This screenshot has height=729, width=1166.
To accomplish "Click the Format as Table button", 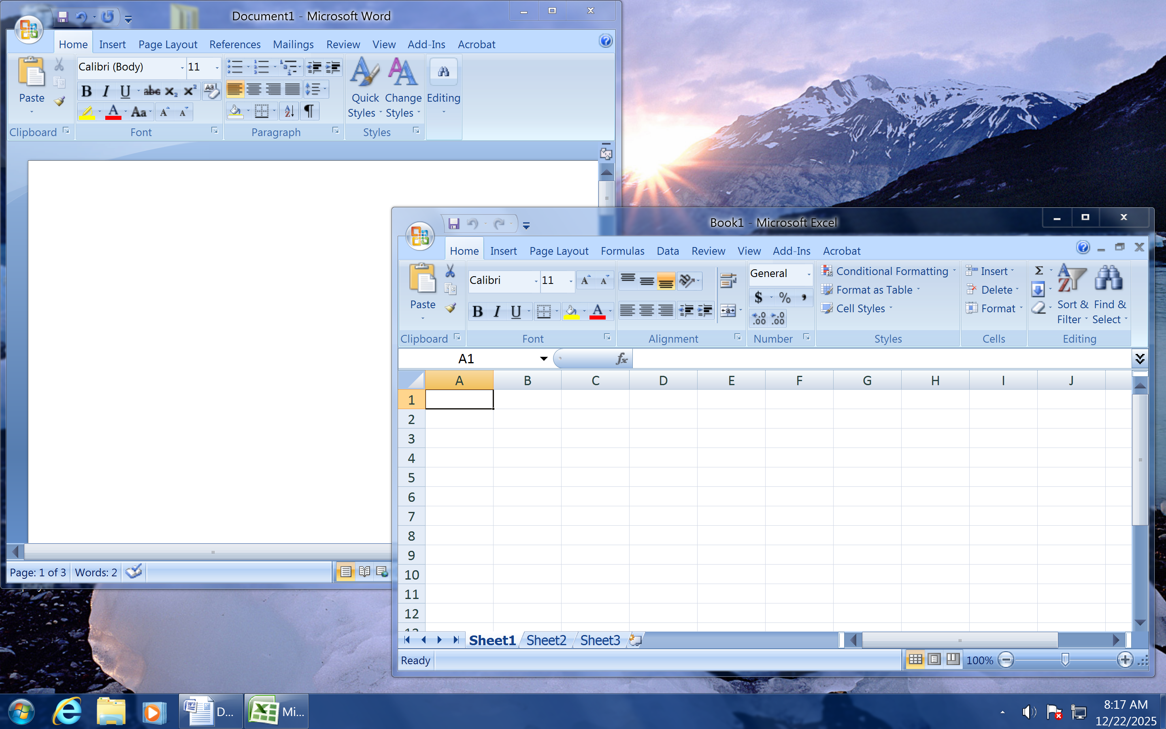I will pos(874,290).
